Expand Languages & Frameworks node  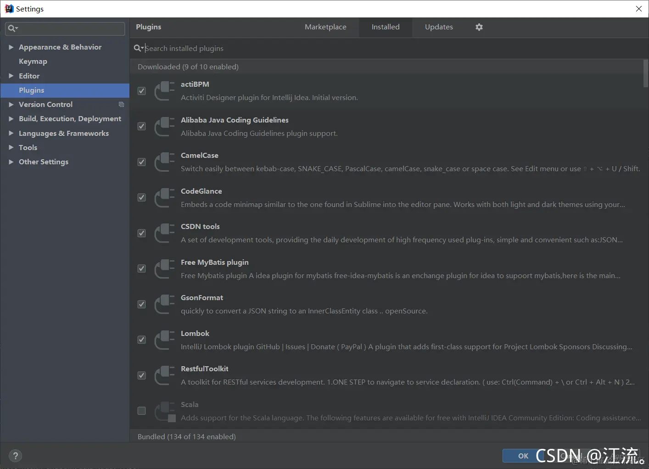pyautogui.click(x=11, y=134)
